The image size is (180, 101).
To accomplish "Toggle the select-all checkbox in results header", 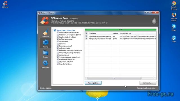I will [x=86, y=33].
